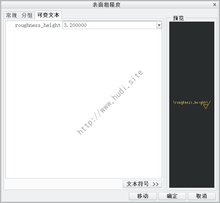Viewport: 220px width, 203px height.
Task: Click the roughness_height label text
Action: tap(38, 25)
